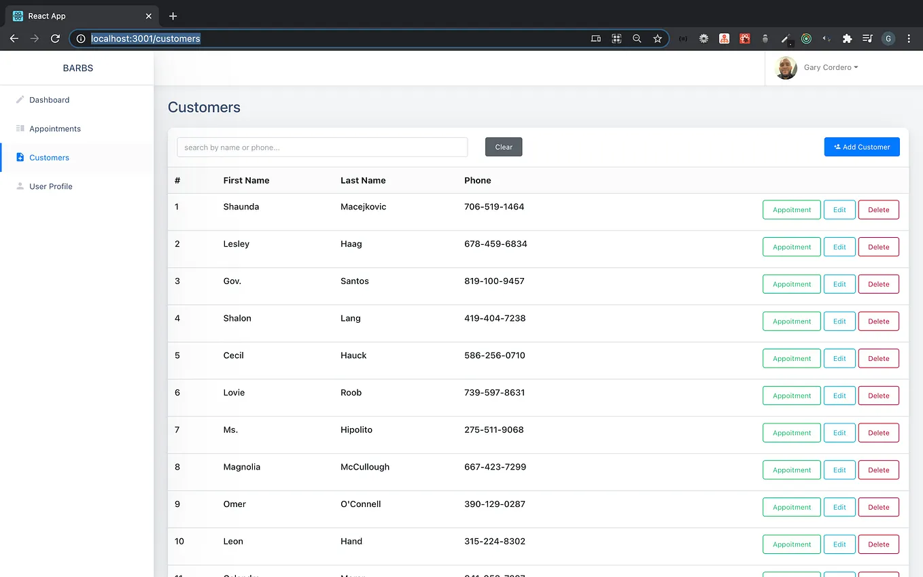923x577 pixels.
Task: Open a new browser tab
Action: click(x=173, y=16)
